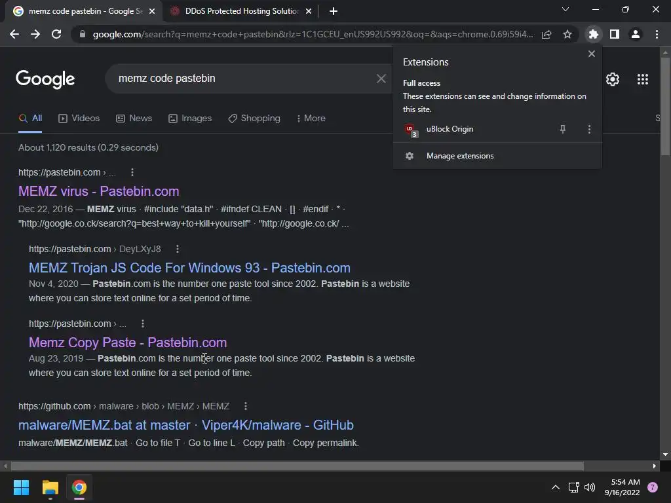The height and width of the screenshot is (503, 671).
Task: Click the horizontal scrollbar thumb
Action: (297, 466)
